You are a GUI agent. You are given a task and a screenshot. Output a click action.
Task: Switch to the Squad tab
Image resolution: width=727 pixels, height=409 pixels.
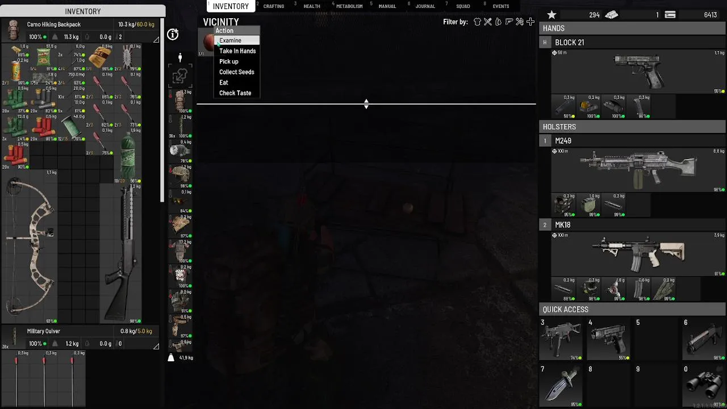point(463,6)
